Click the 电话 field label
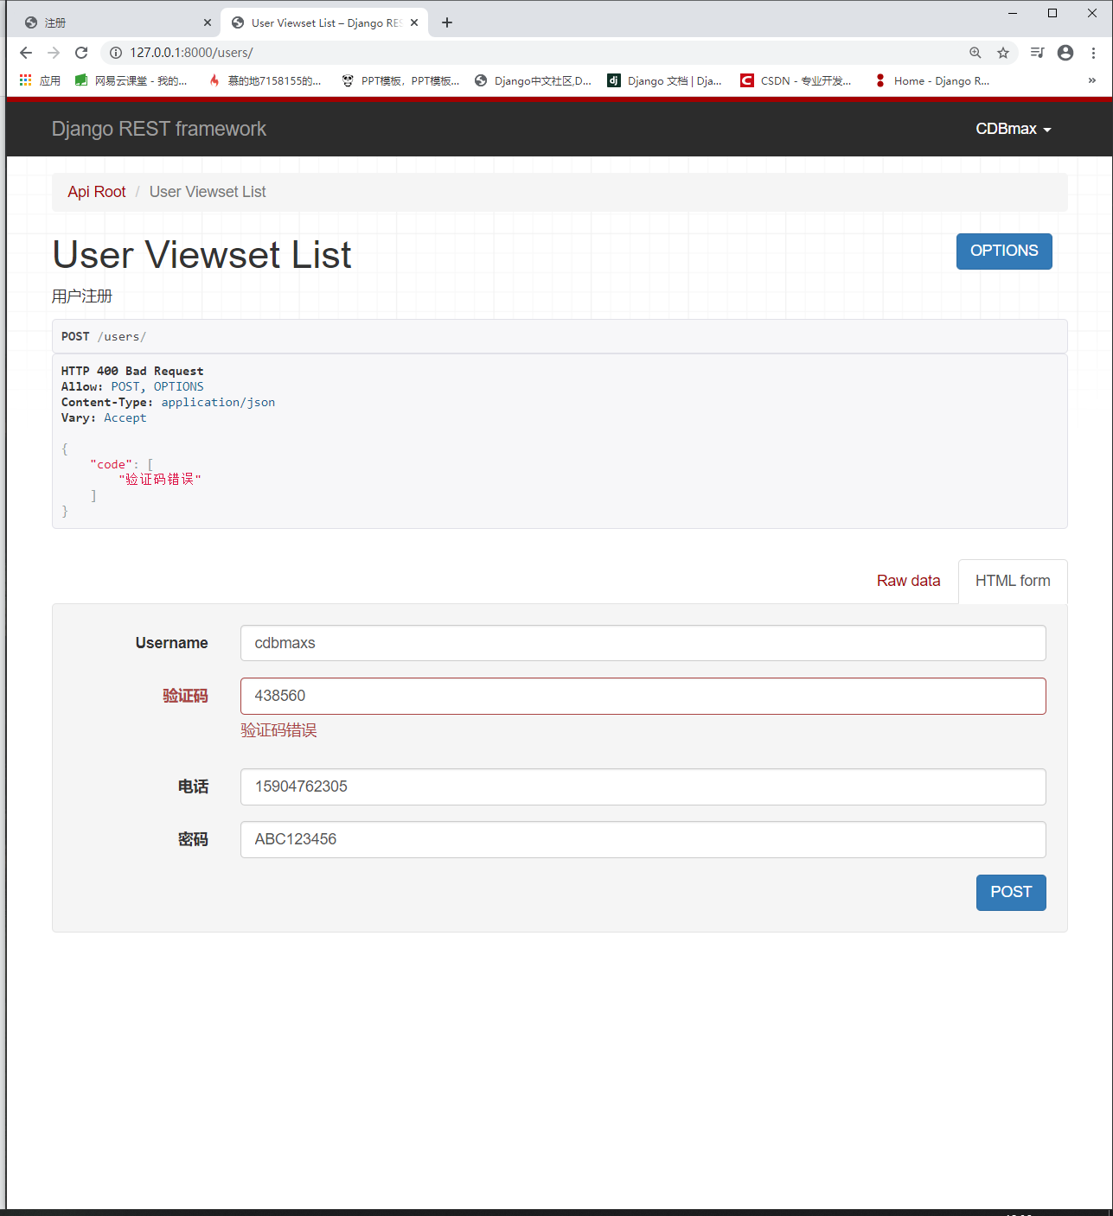 tap(193, 786)
